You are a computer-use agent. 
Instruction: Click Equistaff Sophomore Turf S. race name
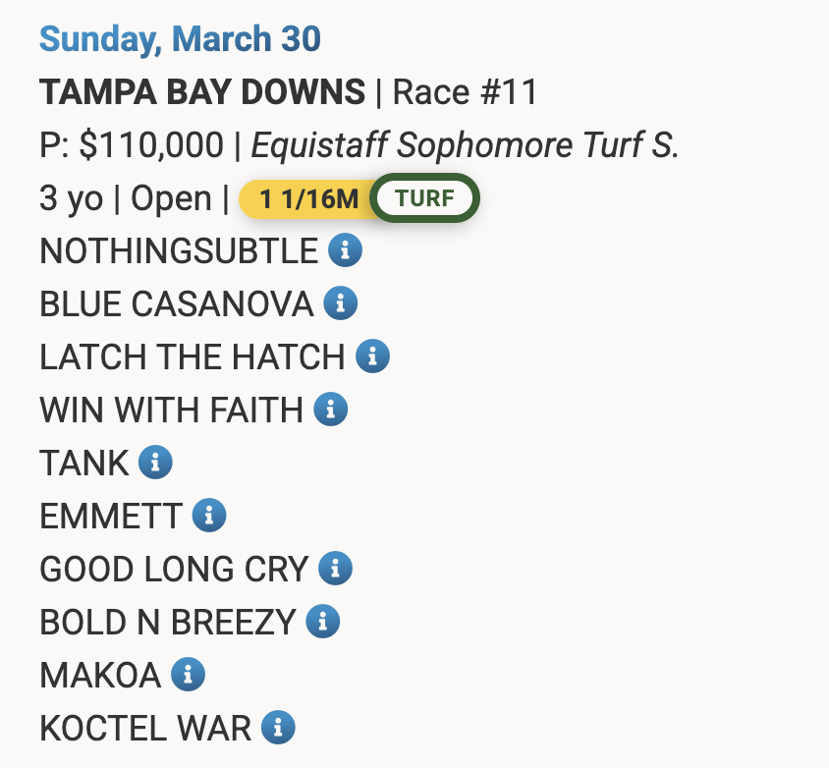(x=466, y=145)
